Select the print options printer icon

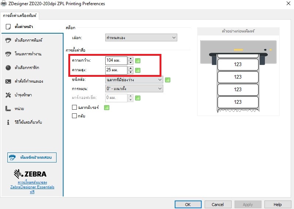[8, 40]
